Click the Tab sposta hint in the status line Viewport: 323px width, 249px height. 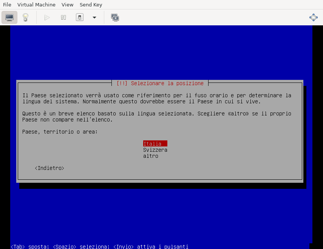30,246
